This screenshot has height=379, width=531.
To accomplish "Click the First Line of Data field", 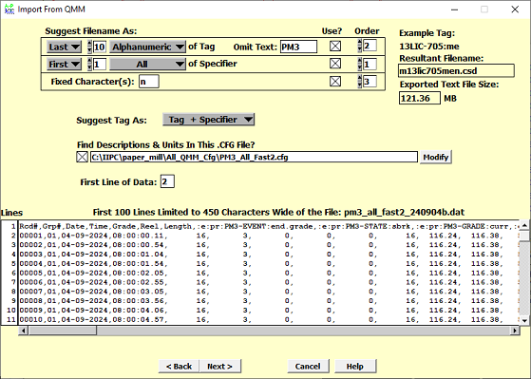I will (167, 181).
